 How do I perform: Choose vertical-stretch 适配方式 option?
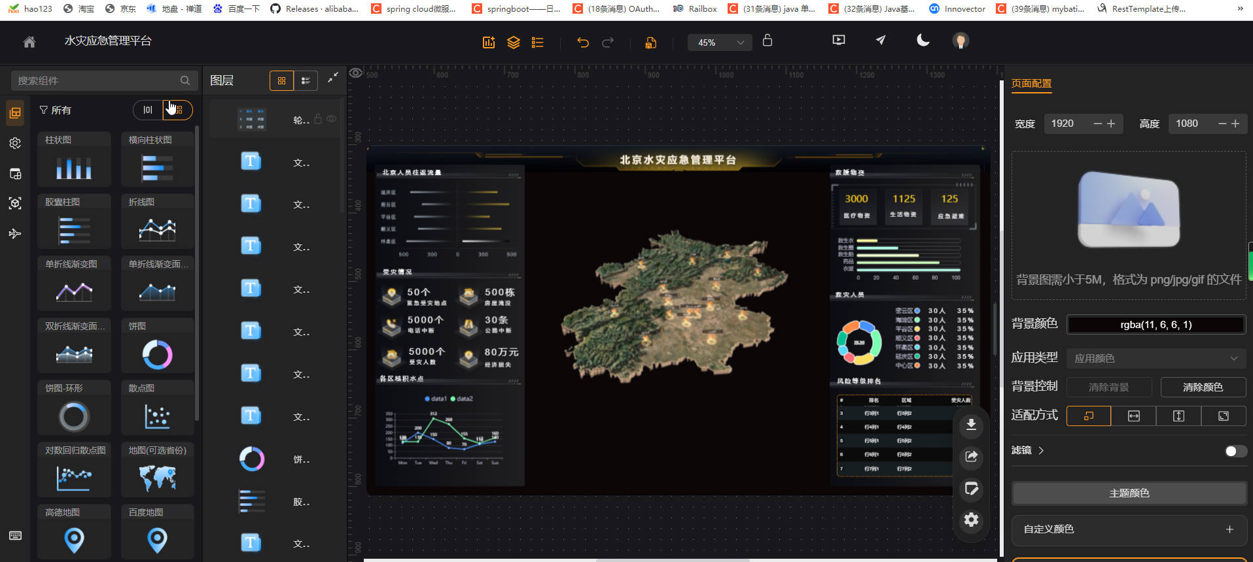tap(1178, 416)
